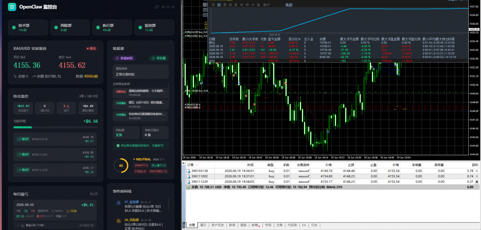The height and width of the screenshot is (230, 481).
Task: Click the 快上槽下+6 indicator tag
Action: point(158,165)
